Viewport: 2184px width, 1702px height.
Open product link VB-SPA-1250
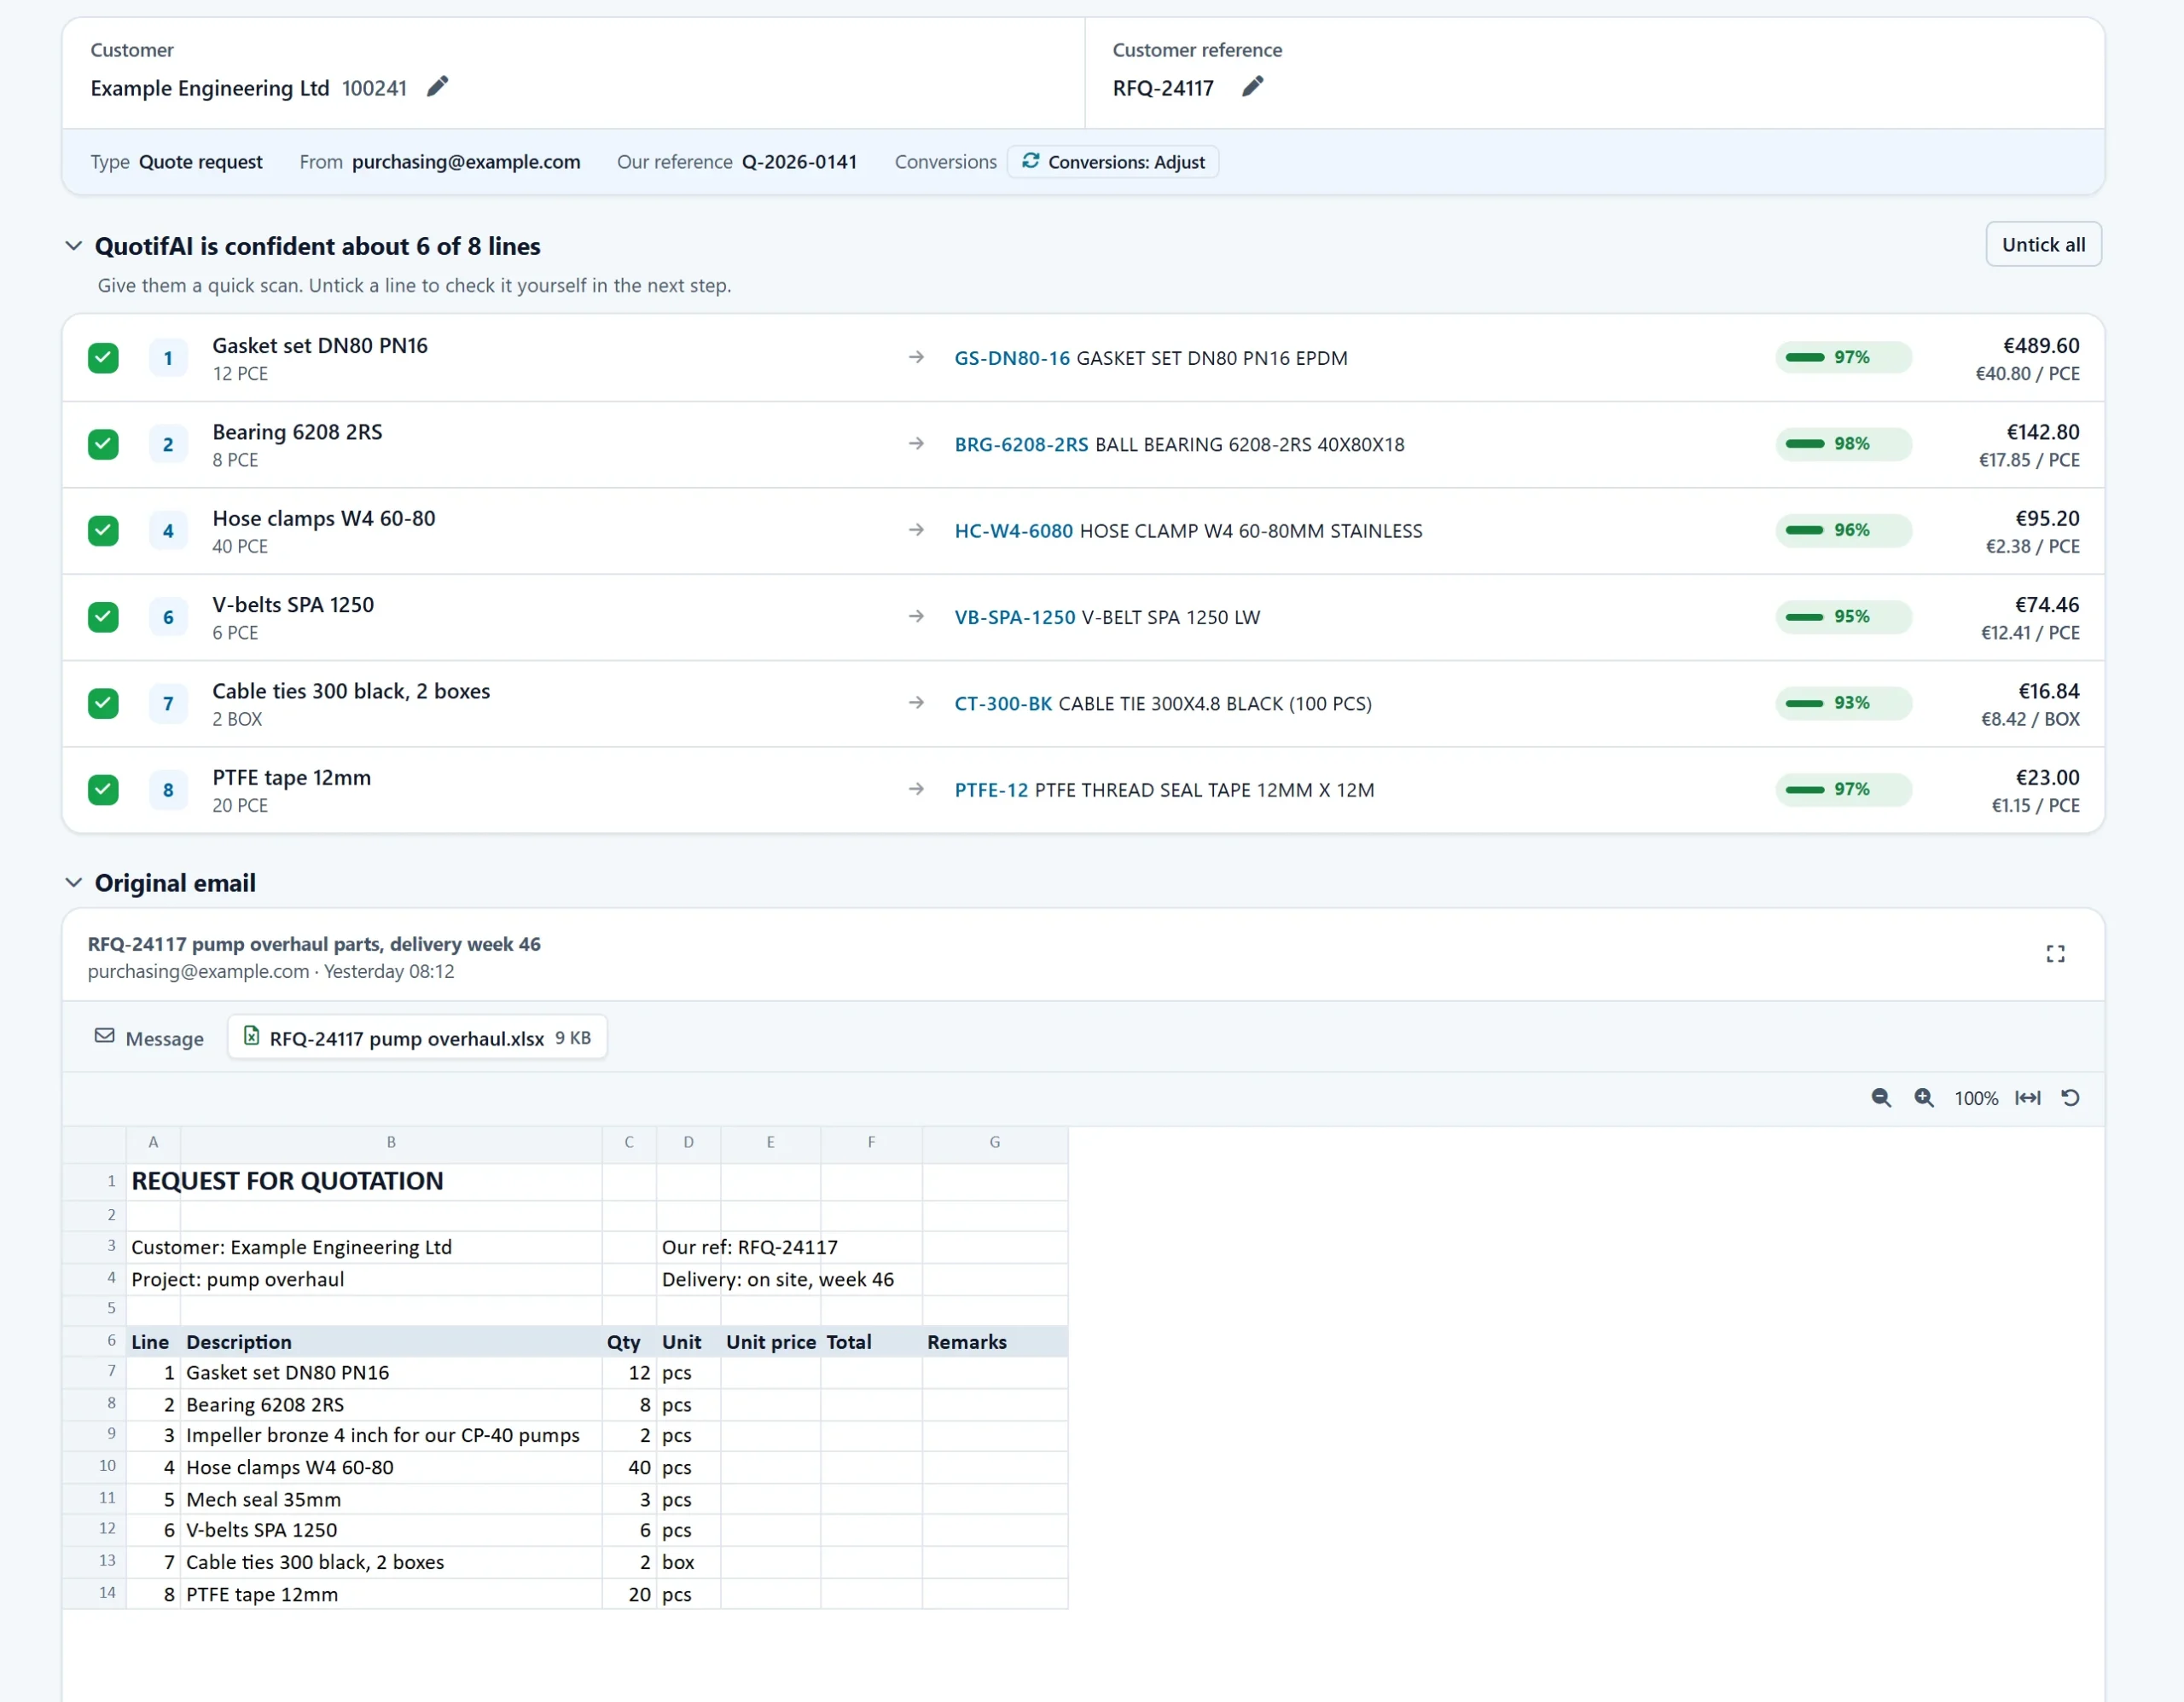1015,617
